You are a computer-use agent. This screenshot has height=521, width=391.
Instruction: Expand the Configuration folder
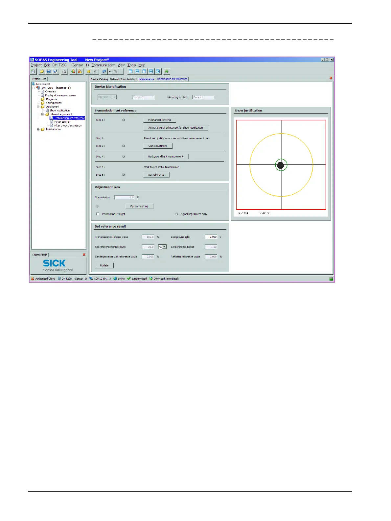point(38,103)
